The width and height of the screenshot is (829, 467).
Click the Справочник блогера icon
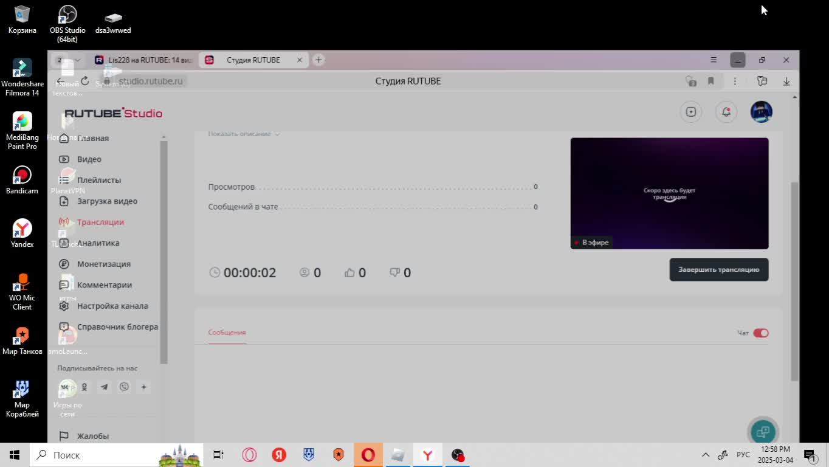64,327
